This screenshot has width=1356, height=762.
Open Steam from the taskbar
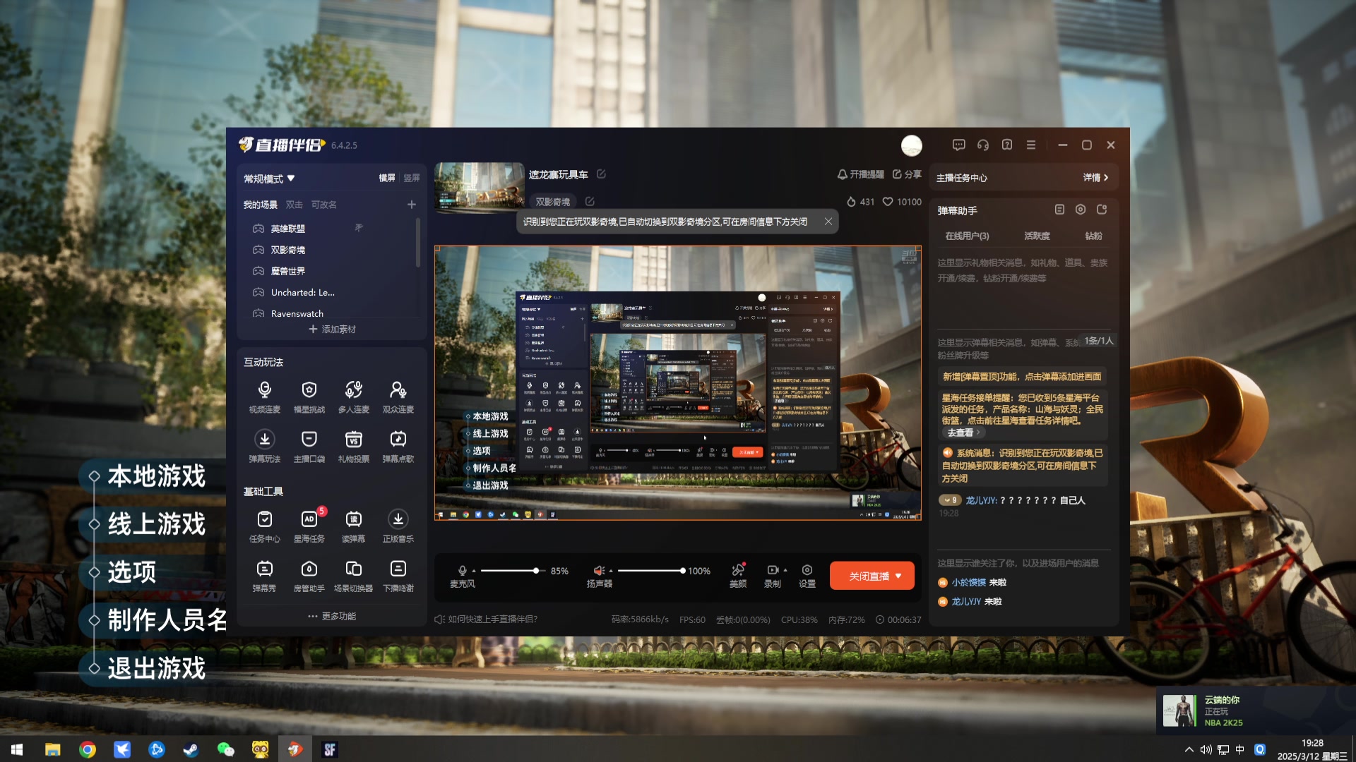[x=191, y=749]
